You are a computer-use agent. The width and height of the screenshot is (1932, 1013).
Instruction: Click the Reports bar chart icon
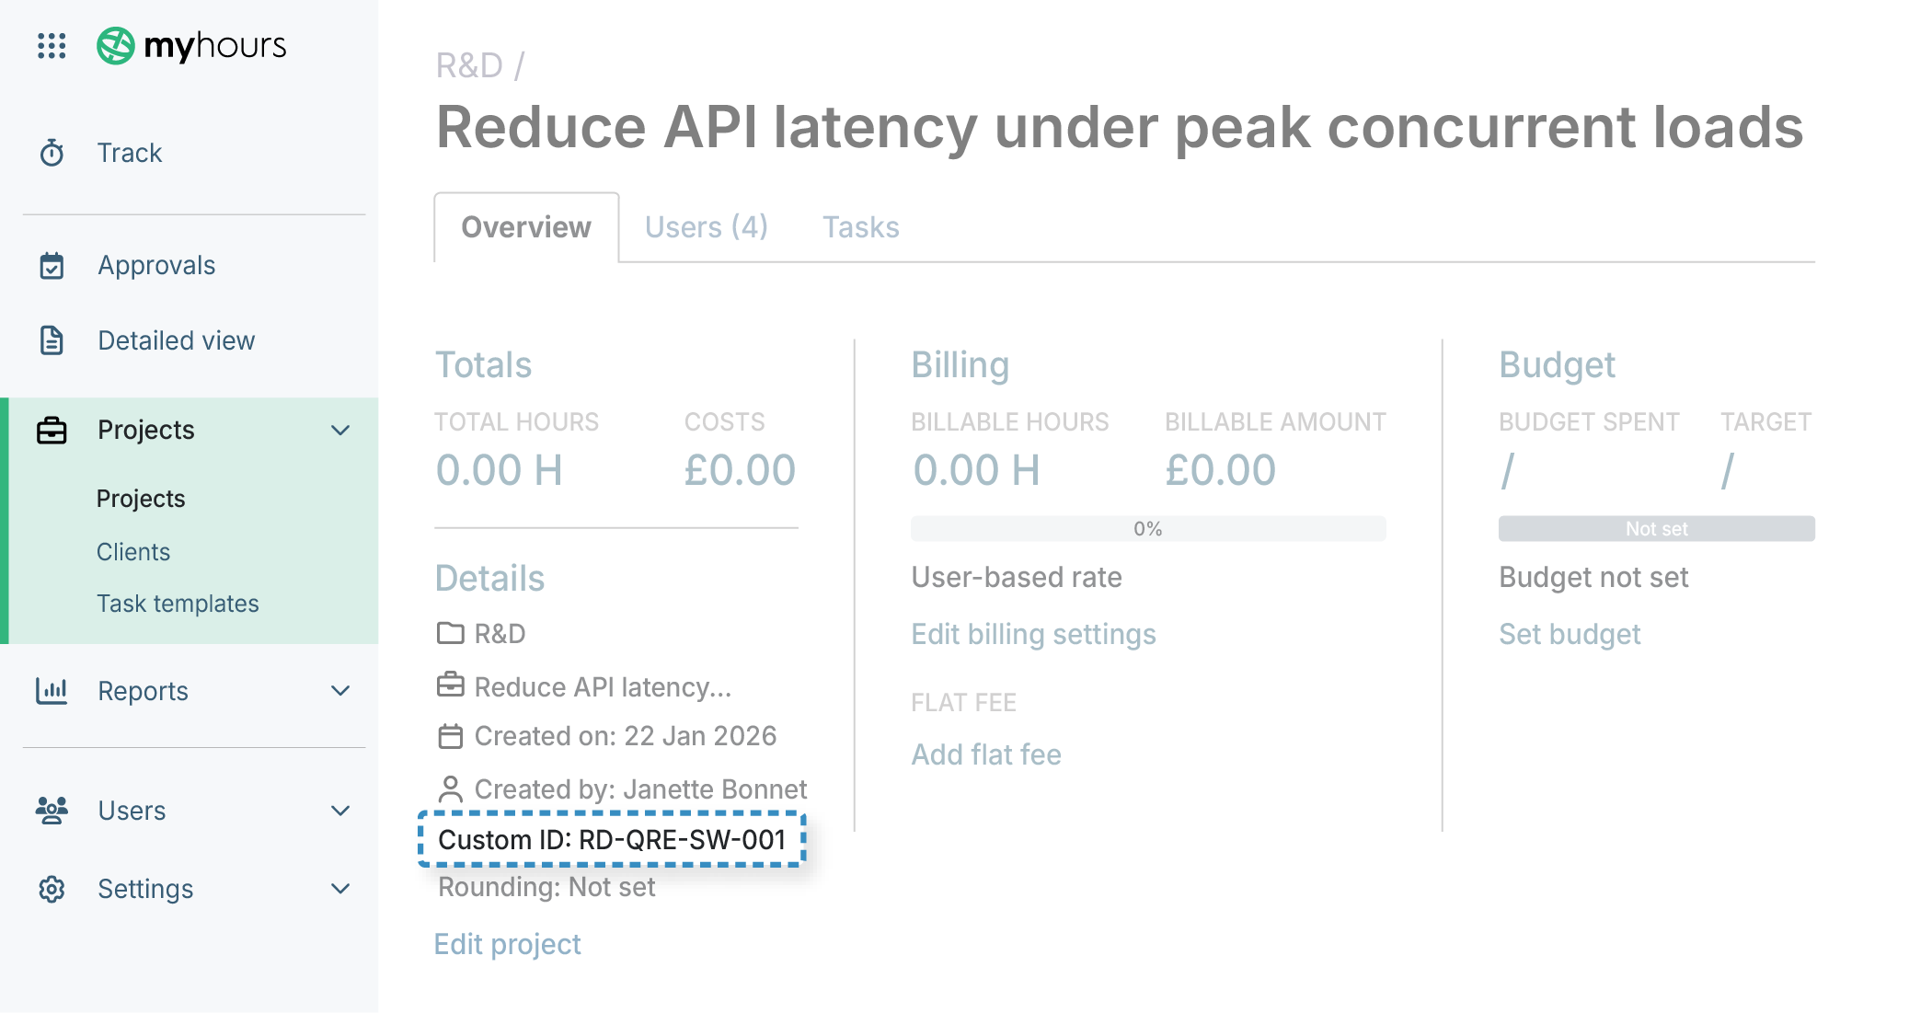52,690
